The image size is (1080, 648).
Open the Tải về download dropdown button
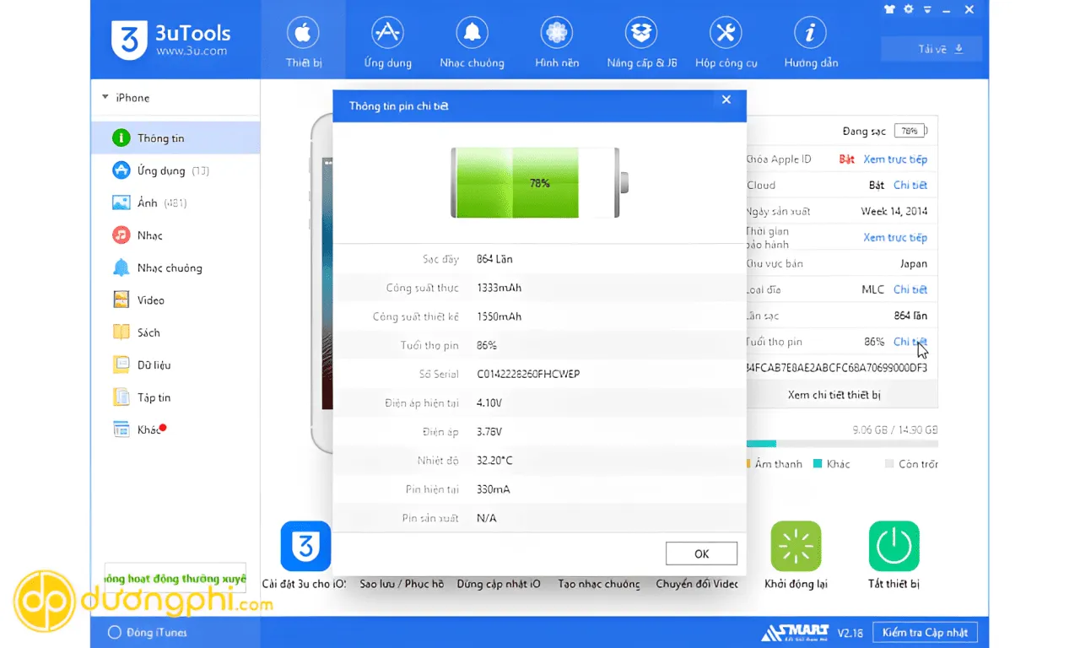pos(931,49)
